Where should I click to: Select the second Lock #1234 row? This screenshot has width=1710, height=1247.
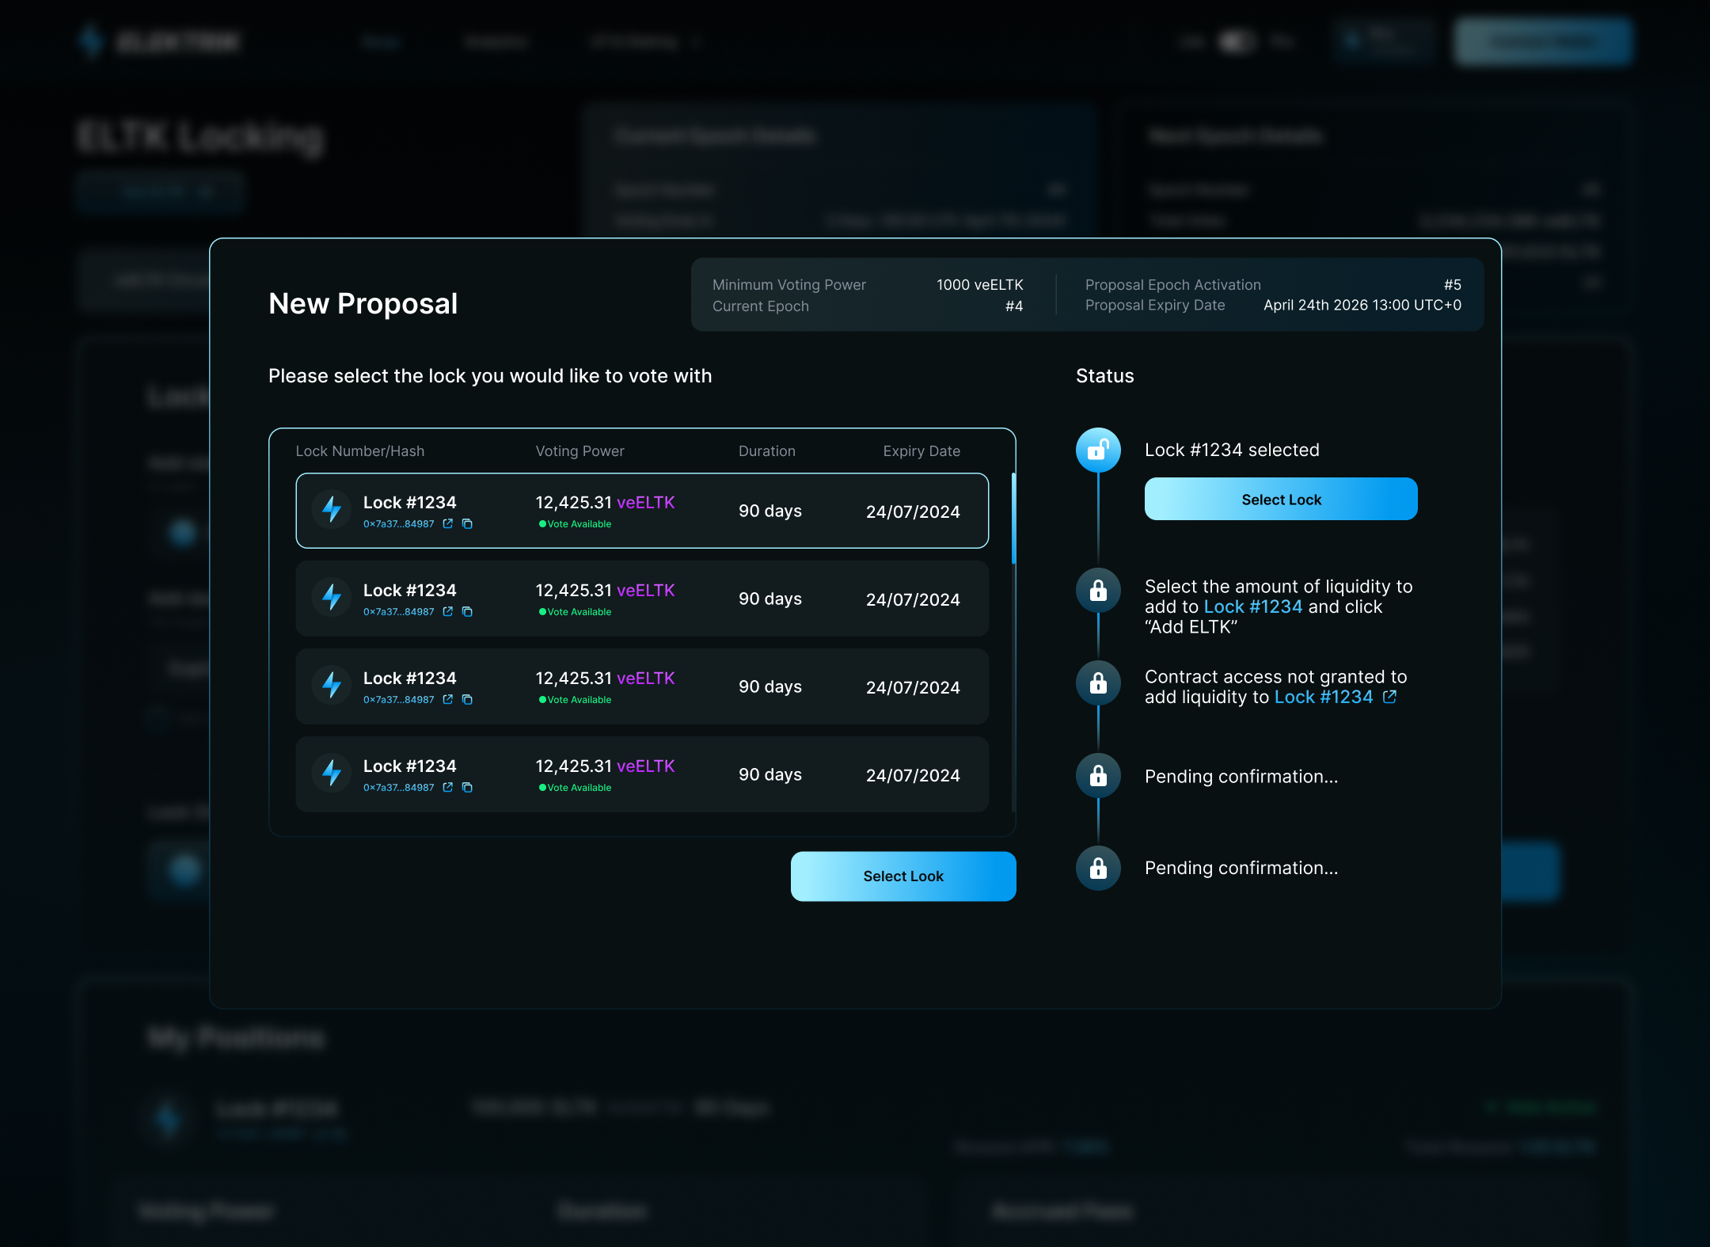(x=641, y=599)
